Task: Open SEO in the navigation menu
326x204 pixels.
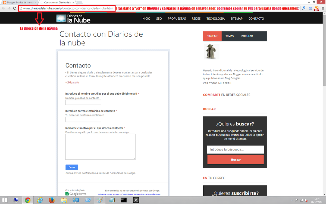Action: point(159,19)
